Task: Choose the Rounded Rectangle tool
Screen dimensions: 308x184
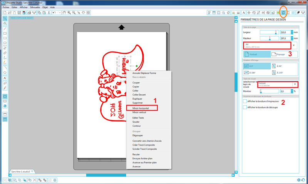Action: point(5,38)
